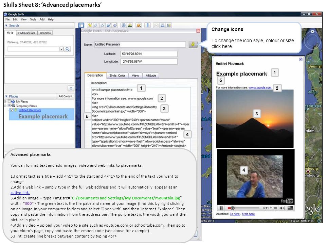Screen dimensions: 326x245
Task: Uncheck the Untitled Placemark checkbox
Action: click(x=12, y=110)
